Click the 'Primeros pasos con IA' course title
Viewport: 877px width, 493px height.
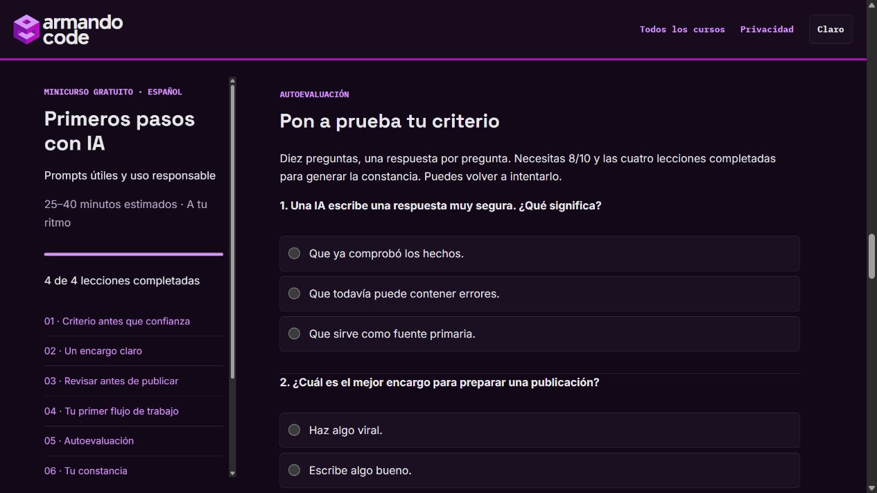tap(119, 131)
